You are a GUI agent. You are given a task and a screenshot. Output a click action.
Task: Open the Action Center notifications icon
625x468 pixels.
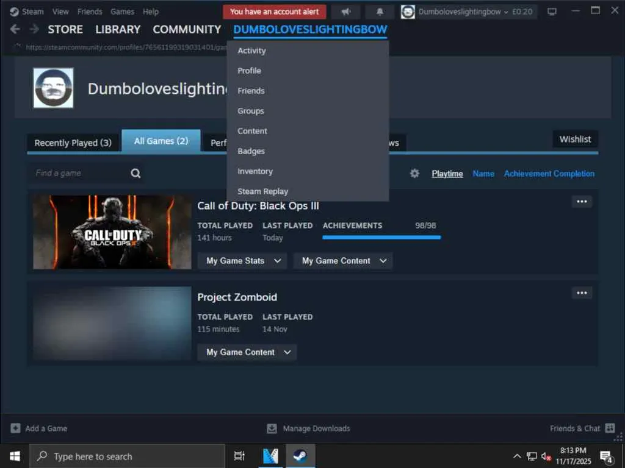(606, 457)
